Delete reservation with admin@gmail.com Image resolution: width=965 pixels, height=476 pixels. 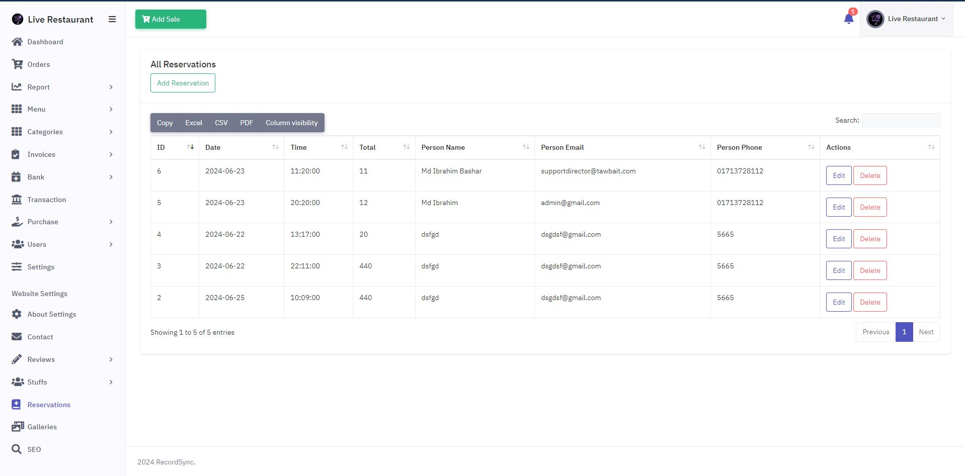coord(870,207)
